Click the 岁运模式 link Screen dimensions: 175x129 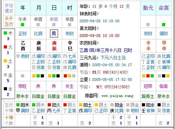coord(9,8)
